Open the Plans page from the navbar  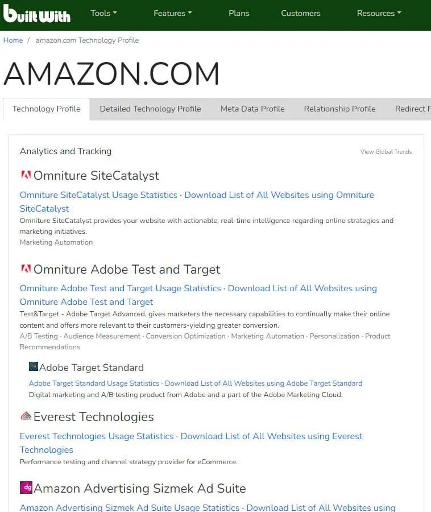tap(239, 13)
